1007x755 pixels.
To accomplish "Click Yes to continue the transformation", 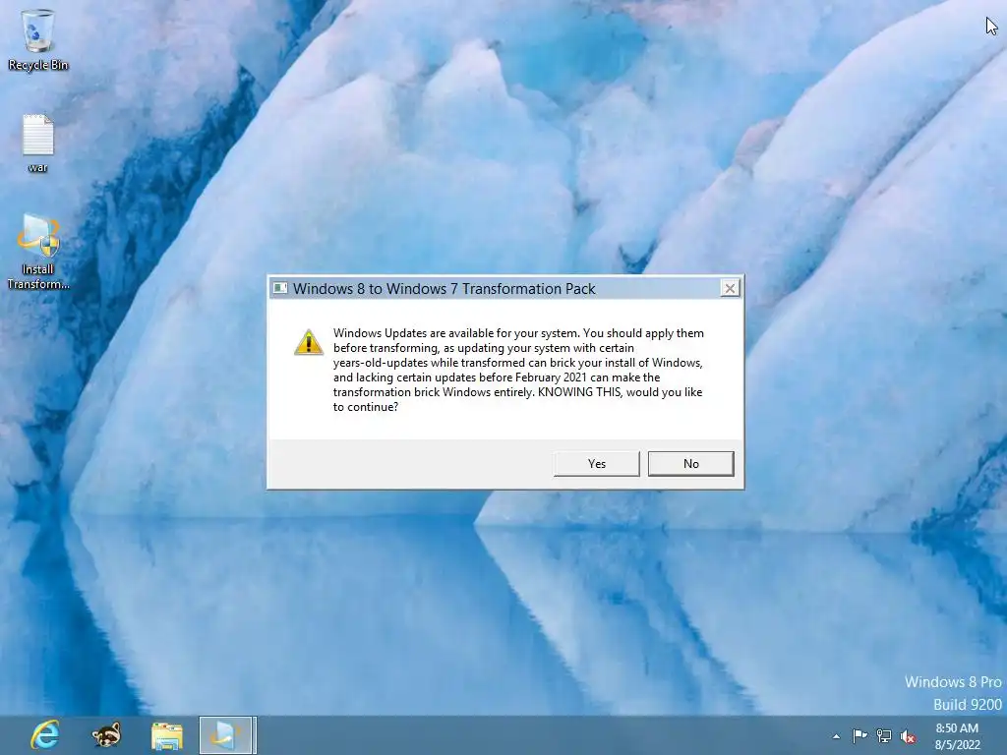I will (x=596, y=464).
